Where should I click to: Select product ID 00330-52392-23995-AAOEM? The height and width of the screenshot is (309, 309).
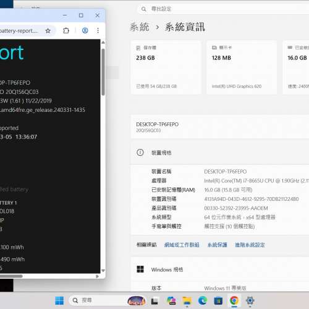[236, 208]
